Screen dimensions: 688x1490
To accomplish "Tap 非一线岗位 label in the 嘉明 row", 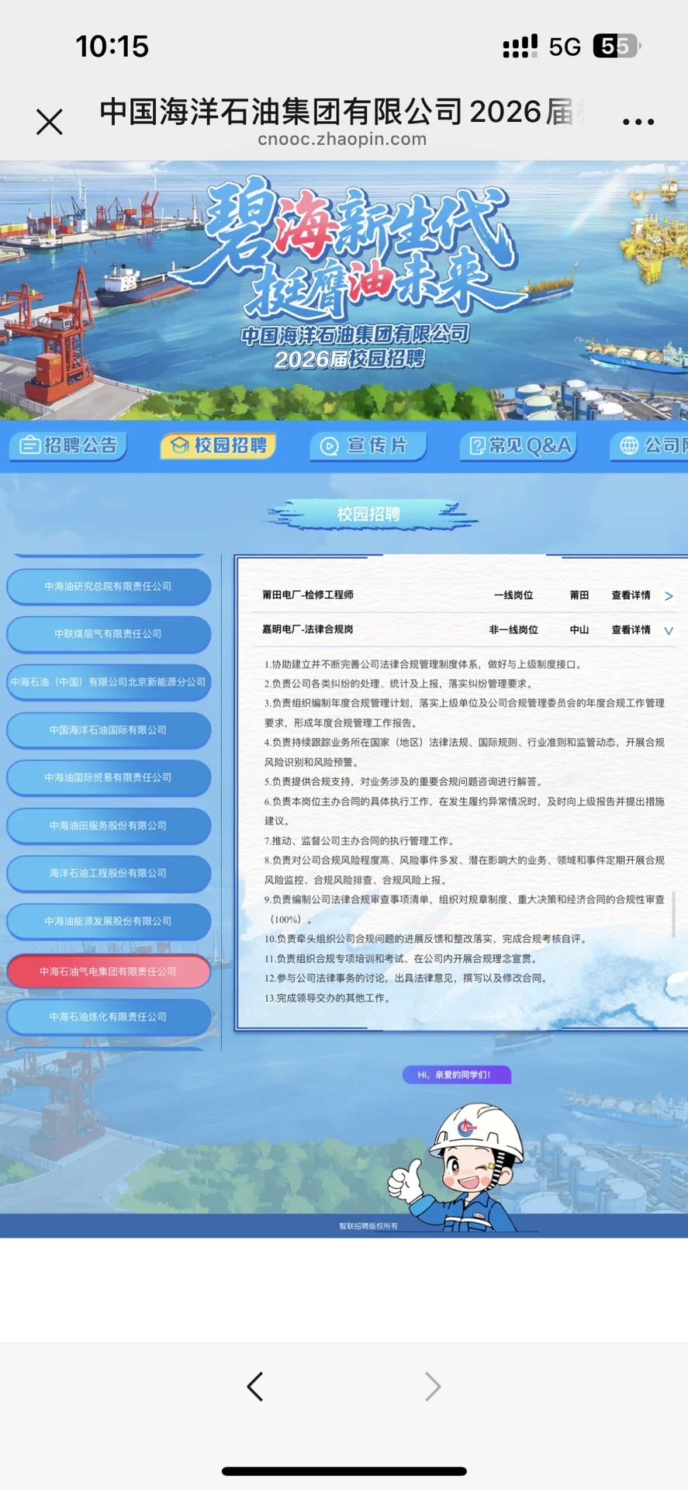I will 513,629.
